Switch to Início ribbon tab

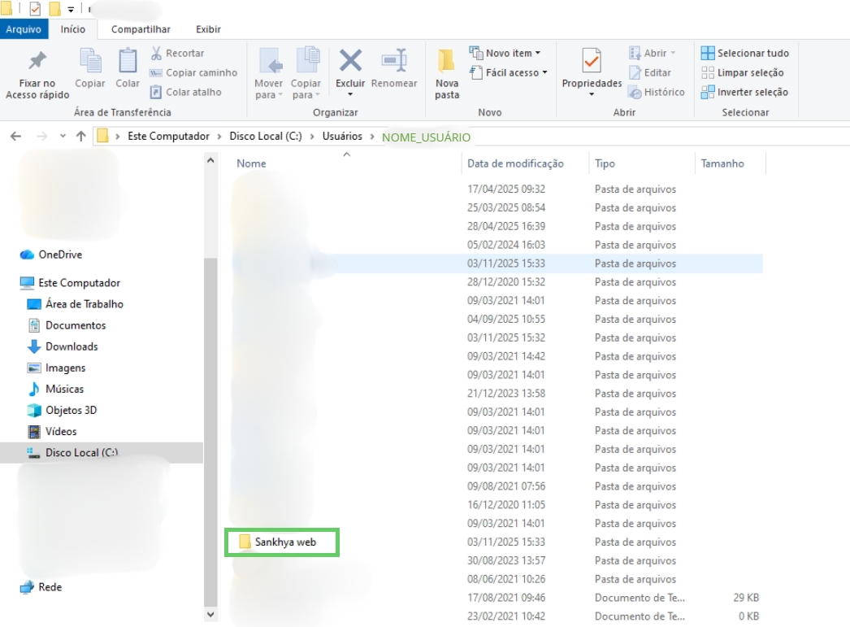point(72,29)
